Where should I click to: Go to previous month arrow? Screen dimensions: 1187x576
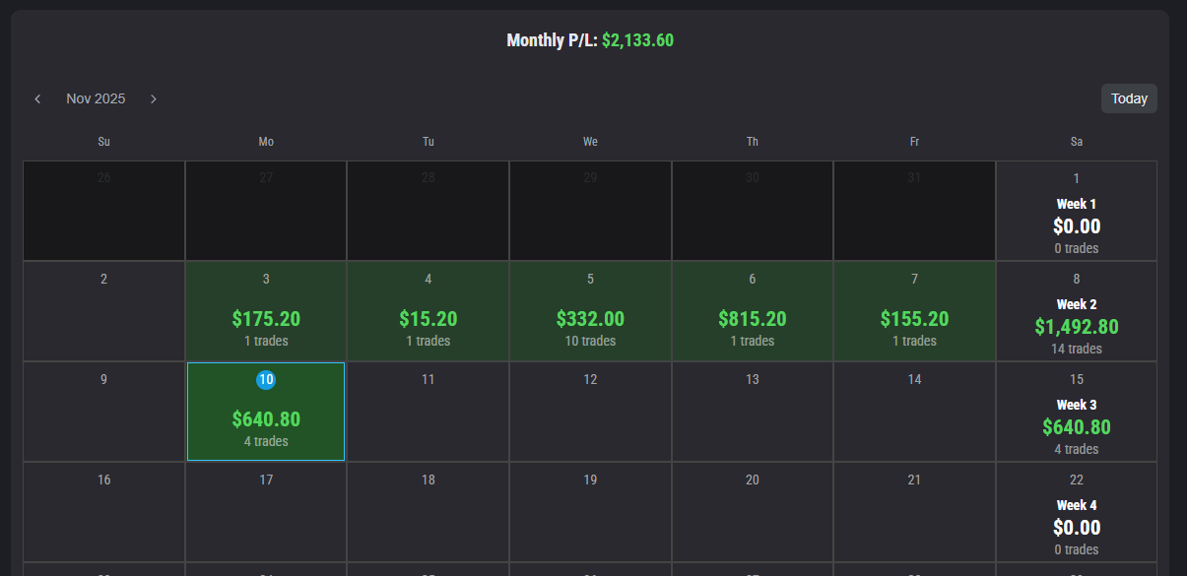tap(37, 98)
